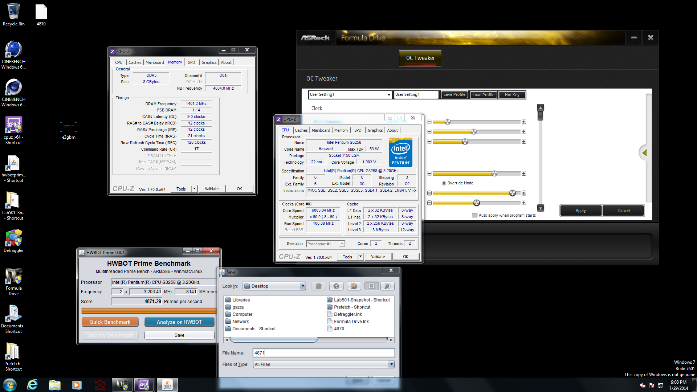Open the Tools dropdown arrow in the front CPU-Z window

point(360,257)
